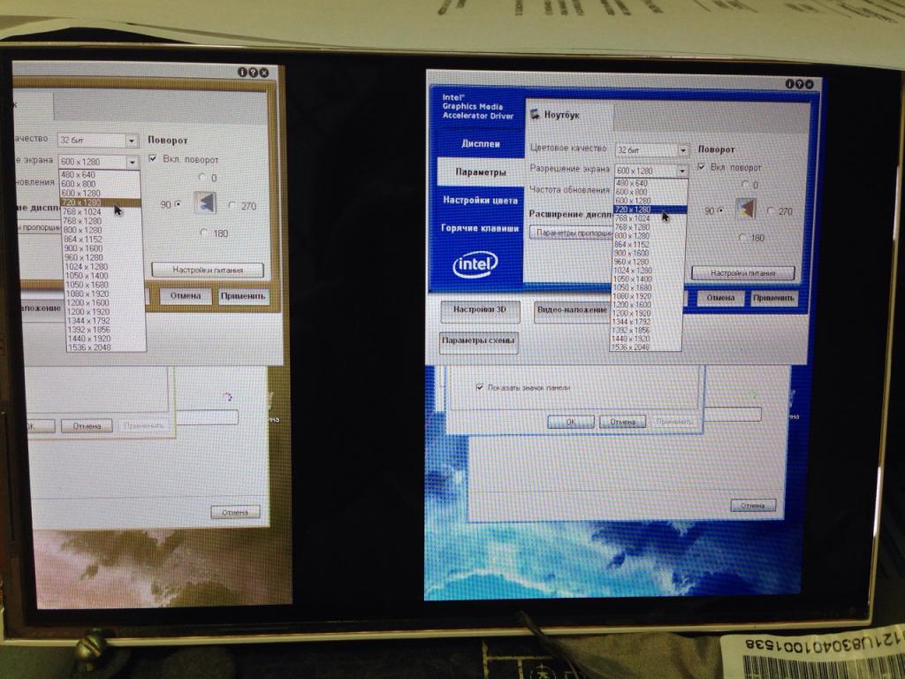Open the Горячие клавиши tab
Viewport: 905px width, 679px height.
tap(481, 228)
